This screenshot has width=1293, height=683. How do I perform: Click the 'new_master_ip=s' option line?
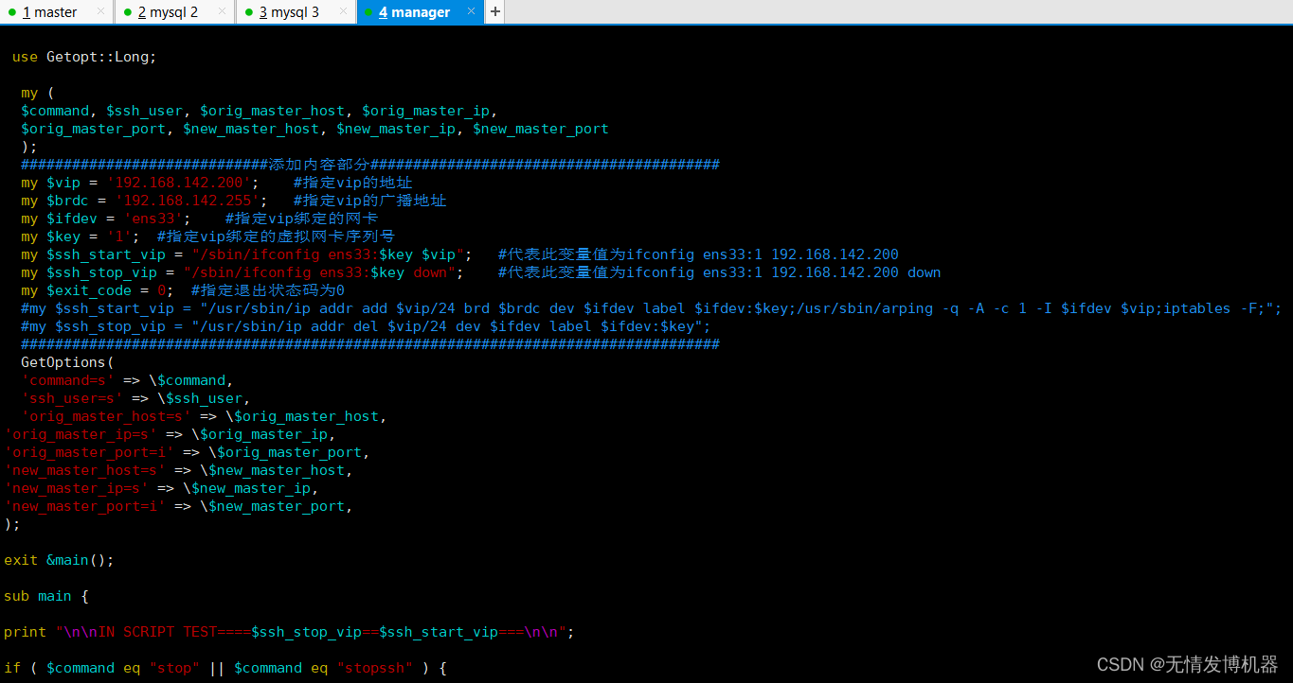coord(161,488)
